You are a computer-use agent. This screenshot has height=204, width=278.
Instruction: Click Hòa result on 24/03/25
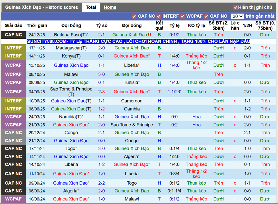click(x=196, y=117)
